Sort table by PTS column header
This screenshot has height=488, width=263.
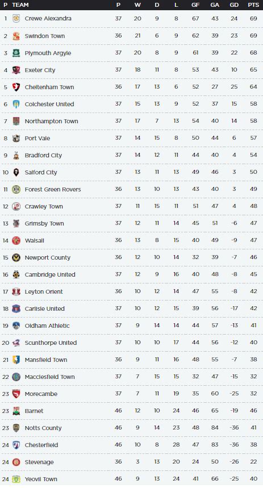click(253, 5)
